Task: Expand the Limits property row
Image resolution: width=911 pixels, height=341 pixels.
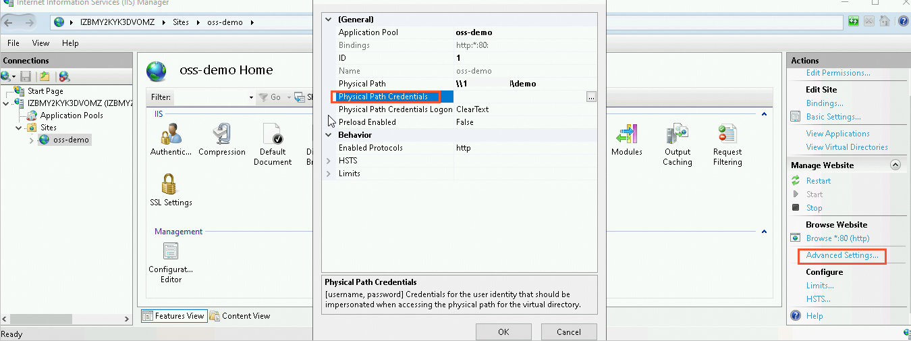Action: [x=329, y=174]
